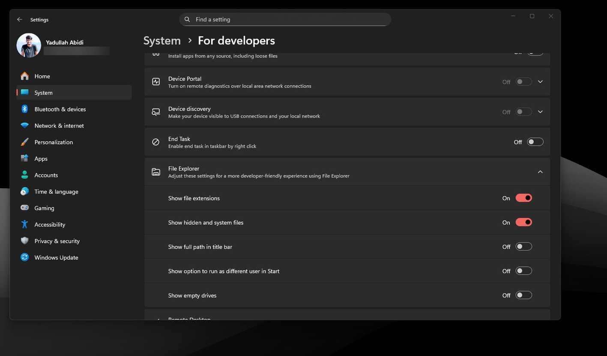Click the Bluetooth icon in sidebar

coord(25,109)
